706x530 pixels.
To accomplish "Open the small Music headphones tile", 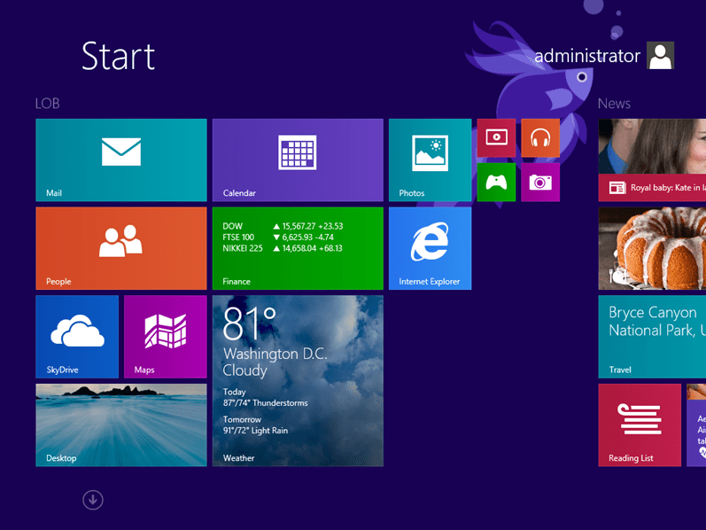I will (540, 137).
